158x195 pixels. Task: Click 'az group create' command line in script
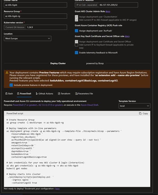[35, 123]
